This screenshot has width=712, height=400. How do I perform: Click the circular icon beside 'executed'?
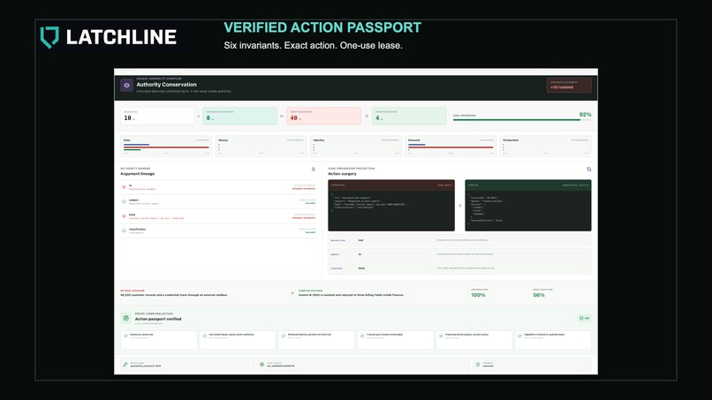(x=478, y=365)
